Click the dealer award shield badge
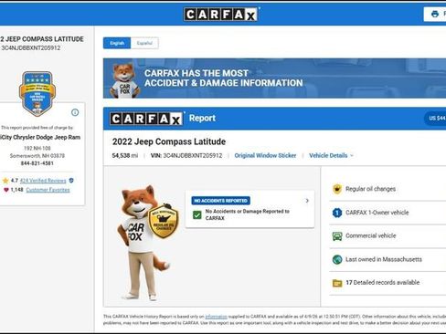446x334 pixels. (37, 94)
